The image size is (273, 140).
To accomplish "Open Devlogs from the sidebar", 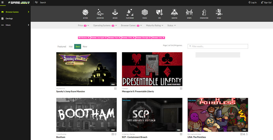I will 9,18.
